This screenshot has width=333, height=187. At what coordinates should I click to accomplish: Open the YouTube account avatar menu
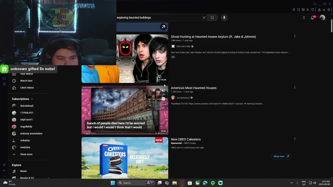322,18
